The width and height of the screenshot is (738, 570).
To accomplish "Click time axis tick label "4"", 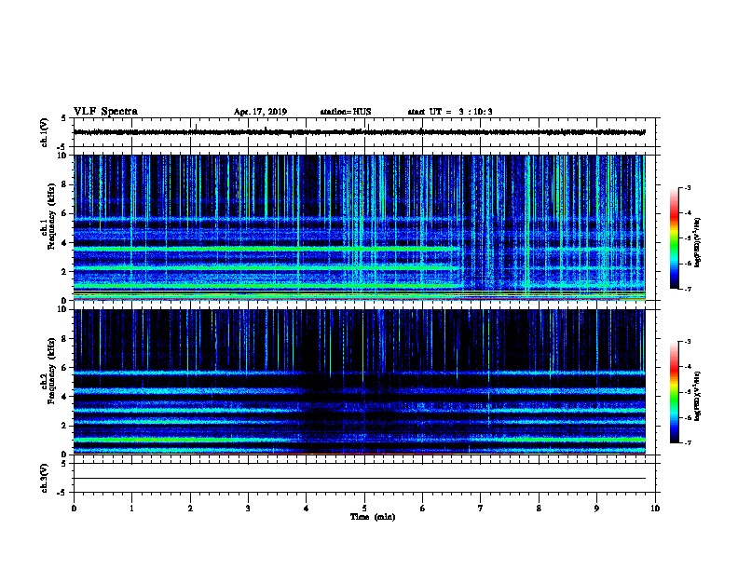I will [307, 508].
